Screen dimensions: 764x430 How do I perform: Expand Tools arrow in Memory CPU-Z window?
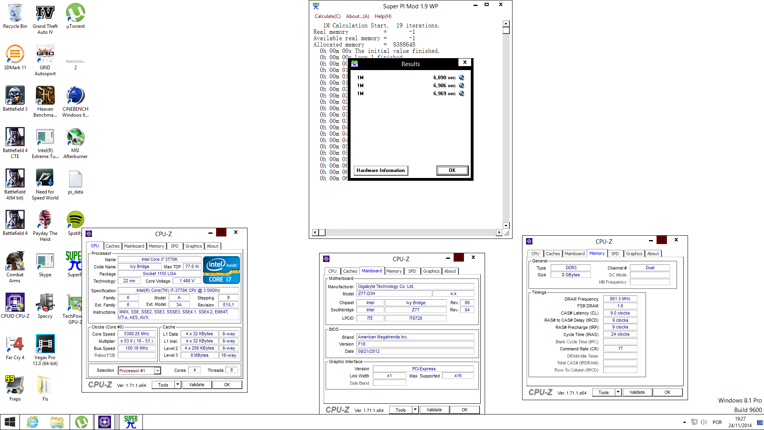[618, 392]
